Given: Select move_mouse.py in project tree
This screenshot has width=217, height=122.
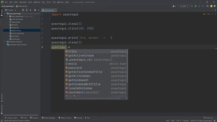Looking at the screenshot, I should click(18, 33).
